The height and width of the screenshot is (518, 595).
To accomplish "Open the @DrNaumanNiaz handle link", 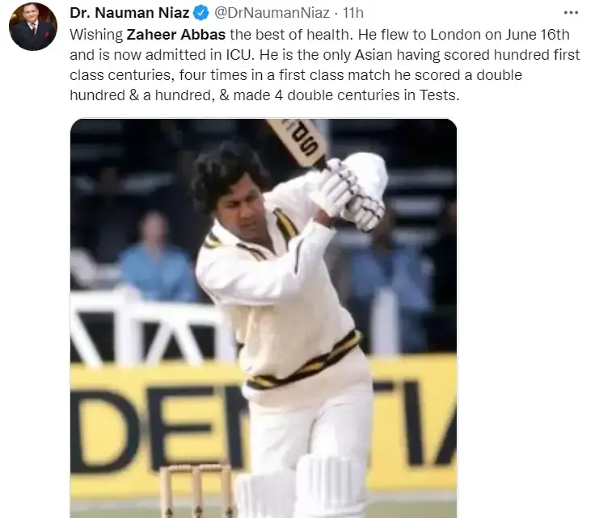I will click(x=272, y=13).
